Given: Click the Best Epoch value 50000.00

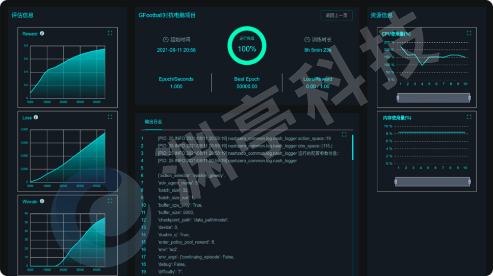Looking at the screenshot, I should (247, 87).
